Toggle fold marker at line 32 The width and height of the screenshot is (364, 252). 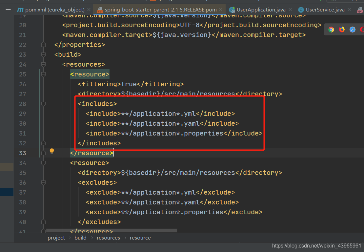(43, 143)
